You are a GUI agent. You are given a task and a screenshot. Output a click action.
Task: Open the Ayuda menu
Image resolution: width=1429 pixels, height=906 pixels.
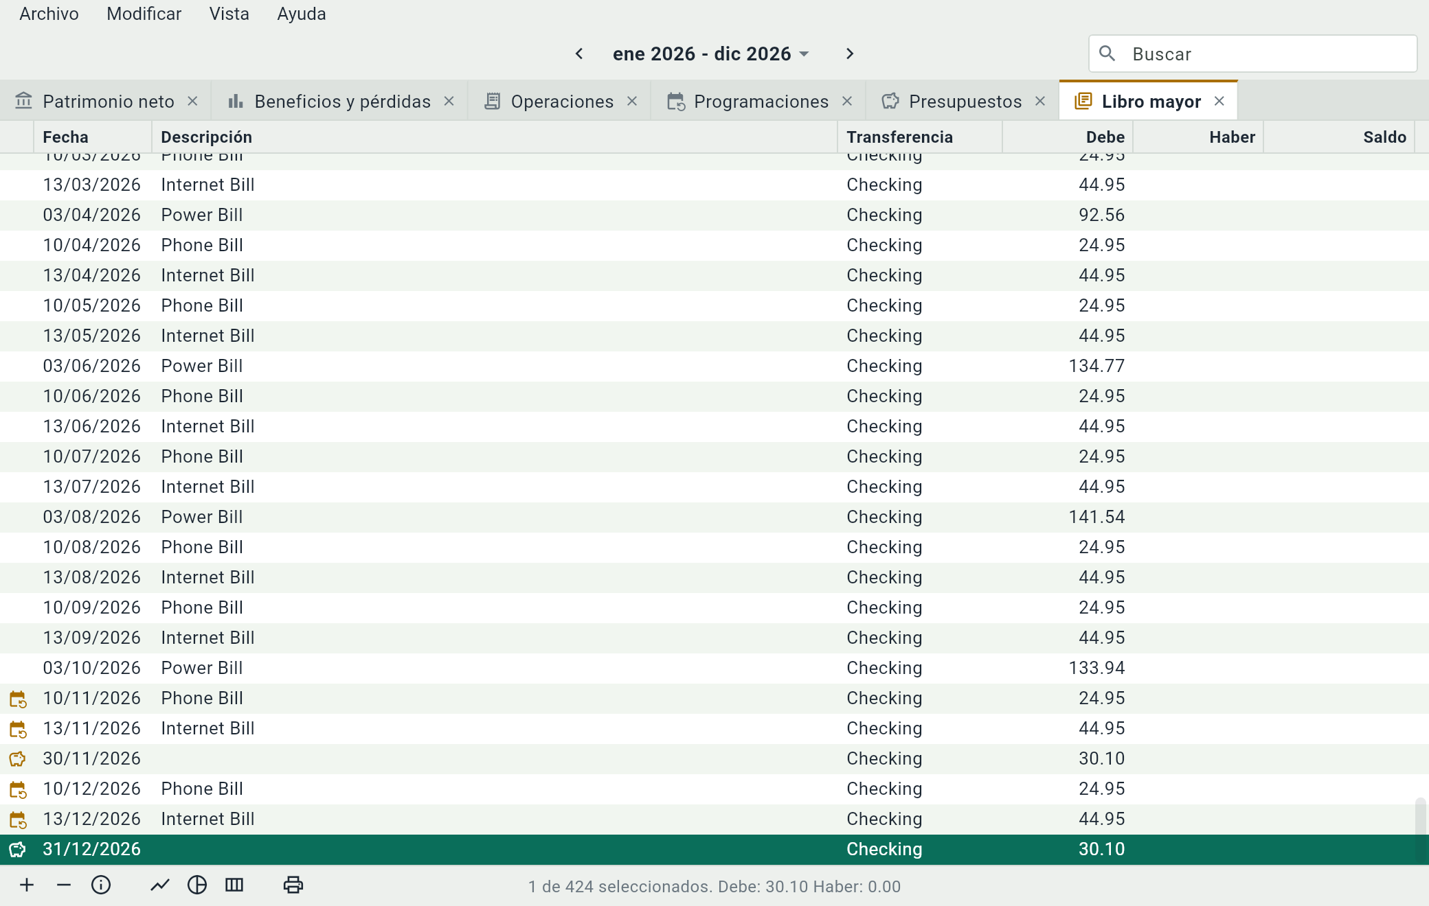[x=301, y=14]
